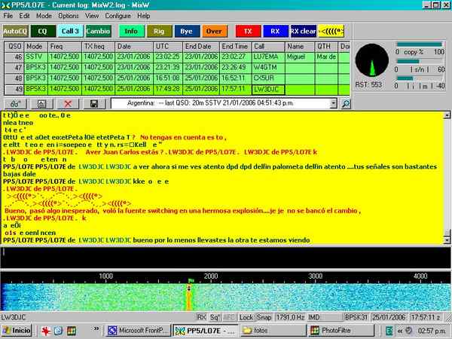Image resolution: width=452 pixels, height=339 pixels.
Task: Click the receive window scrollbar up arrow
Action: click(447, 115)
